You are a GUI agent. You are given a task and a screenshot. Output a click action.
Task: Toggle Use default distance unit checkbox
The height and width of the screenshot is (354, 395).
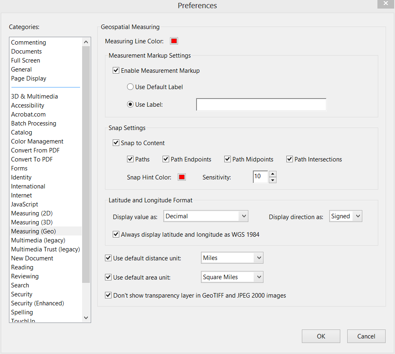coord(108,258)
